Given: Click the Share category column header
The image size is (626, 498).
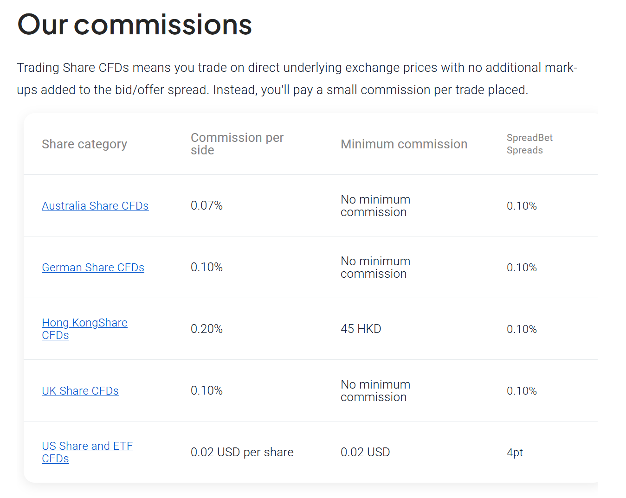Looking at the screenshot, I should (x=84, y=144).
